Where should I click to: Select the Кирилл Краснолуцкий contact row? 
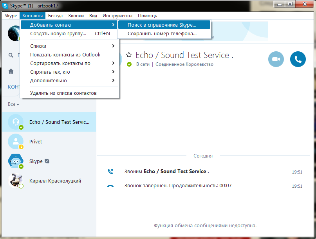(49, 181)
